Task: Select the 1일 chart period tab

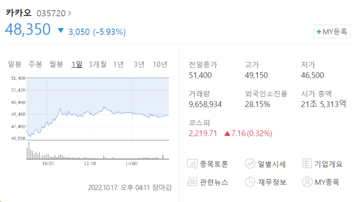Action: pyautogui.click(x=77, y=64)
